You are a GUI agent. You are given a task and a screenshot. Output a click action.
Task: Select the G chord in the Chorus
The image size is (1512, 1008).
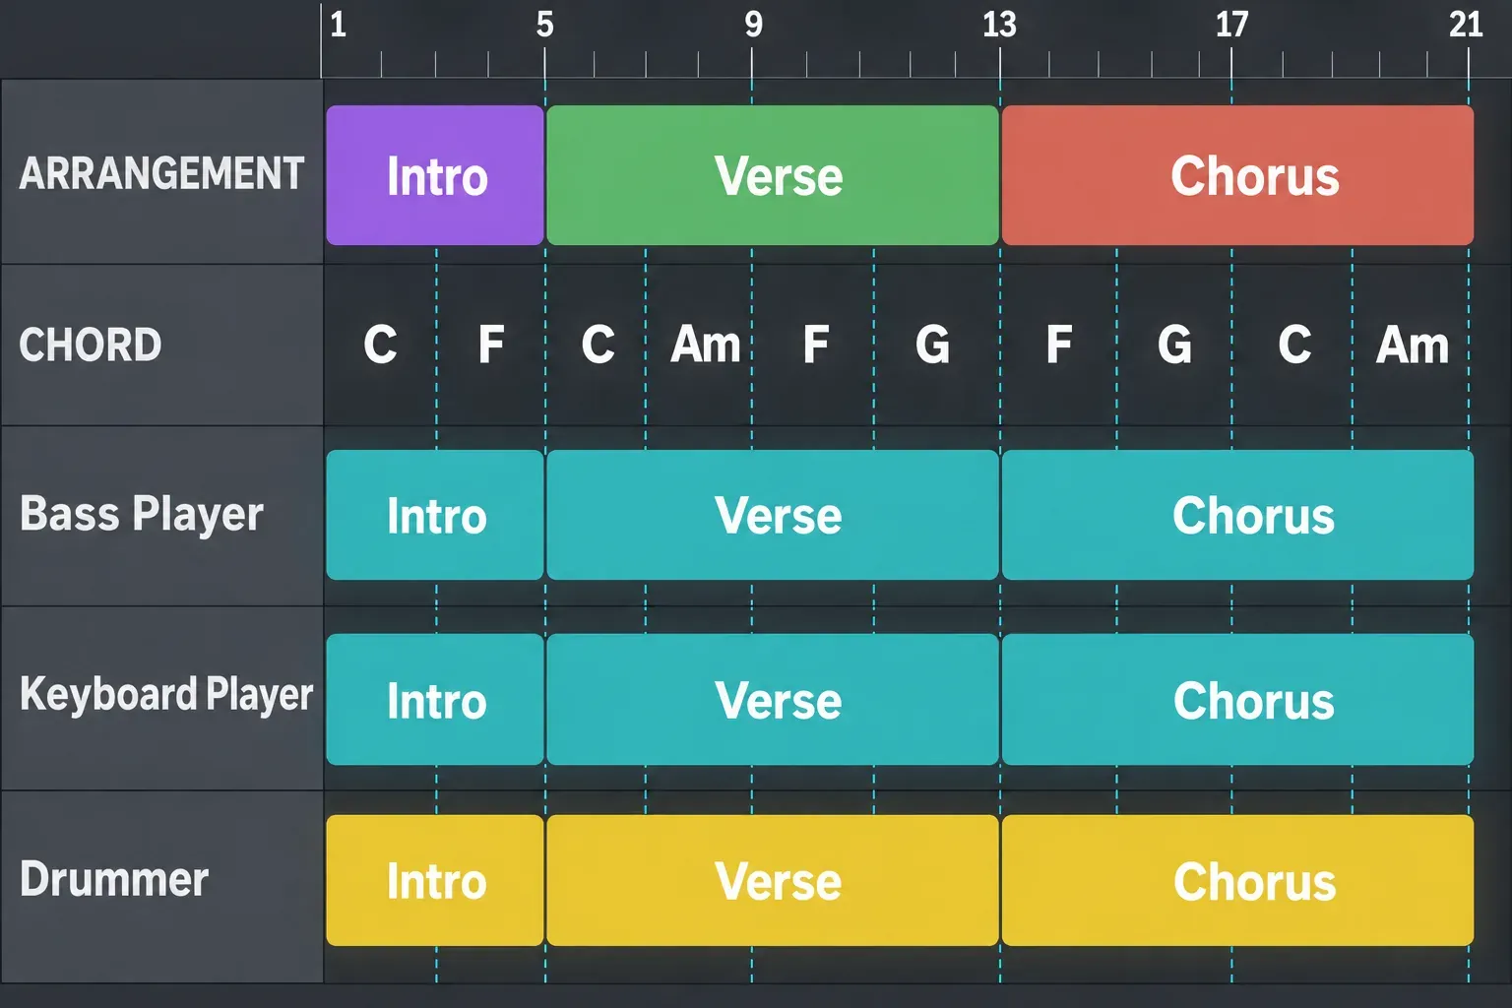pos(1174,345)
